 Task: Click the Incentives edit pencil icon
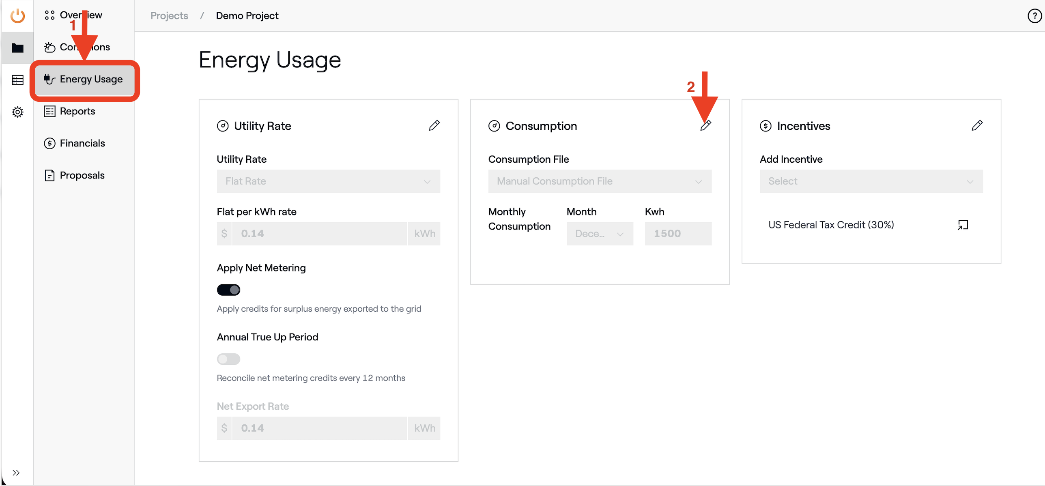pyautogui.click(x=977, y=125)
